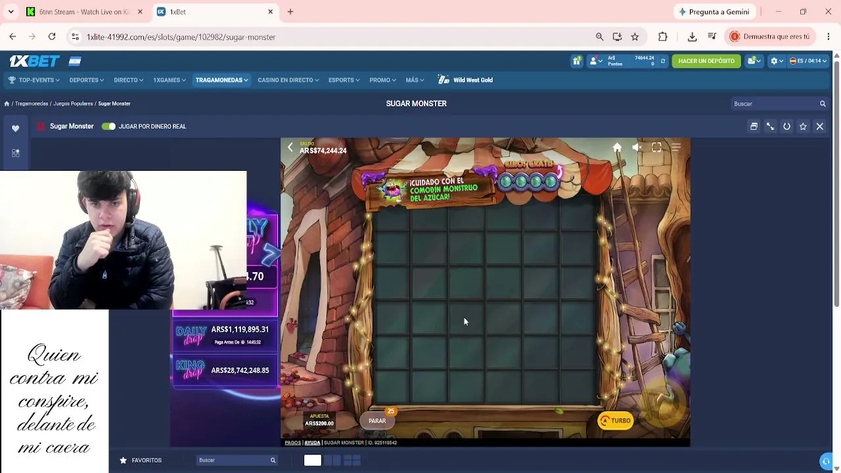Add game to favorites with heart icon
This screenshot has width=841, height=473.
15,128
